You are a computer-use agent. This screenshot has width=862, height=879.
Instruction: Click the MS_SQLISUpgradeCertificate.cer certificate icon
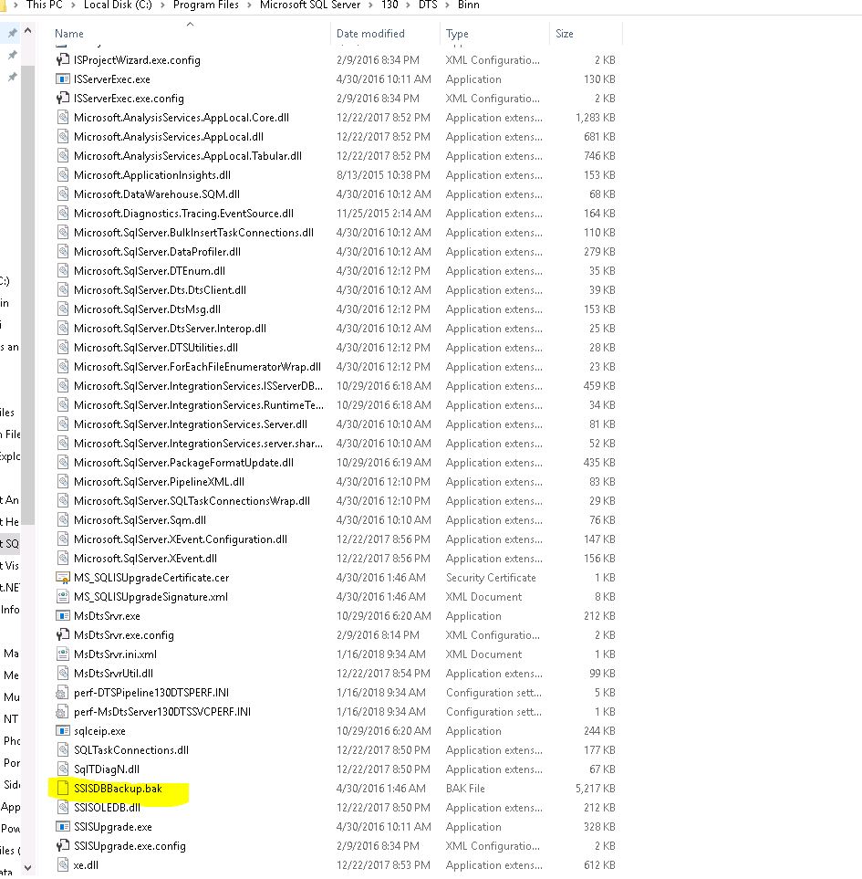coord(63,577)
